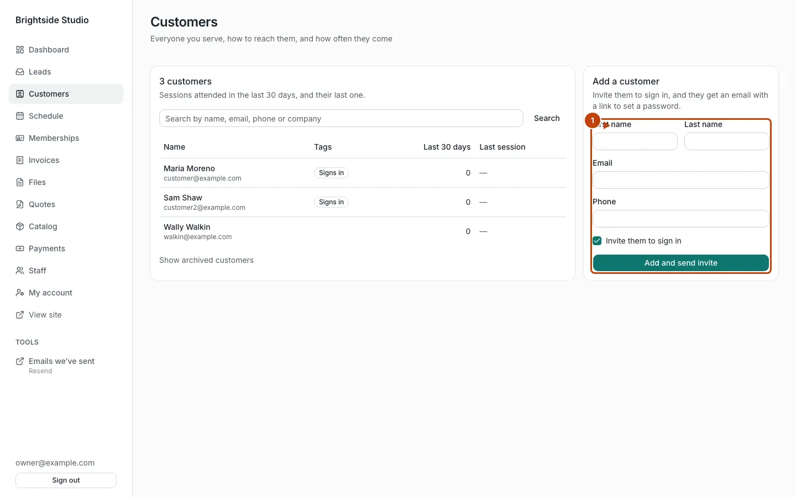The height and width of the screenshot is (497, 796).
Task: Click the Last 30 days column header
Action: tap(447, 147)
